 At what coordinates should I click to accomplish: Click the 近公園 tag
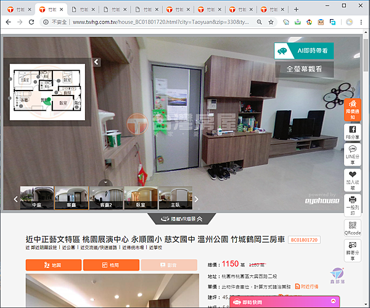click(68, 248)
